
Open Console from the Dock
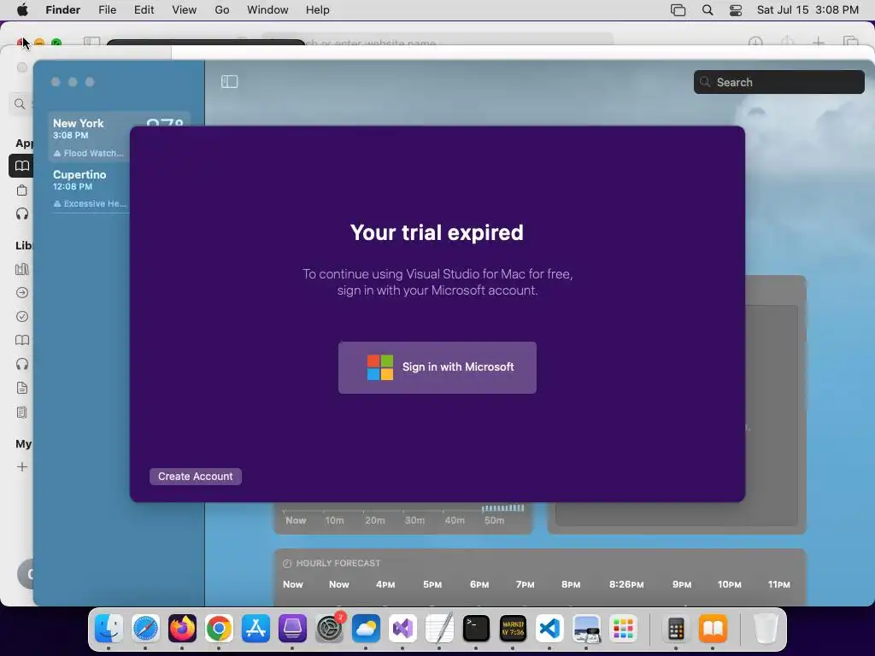point(513,629)
